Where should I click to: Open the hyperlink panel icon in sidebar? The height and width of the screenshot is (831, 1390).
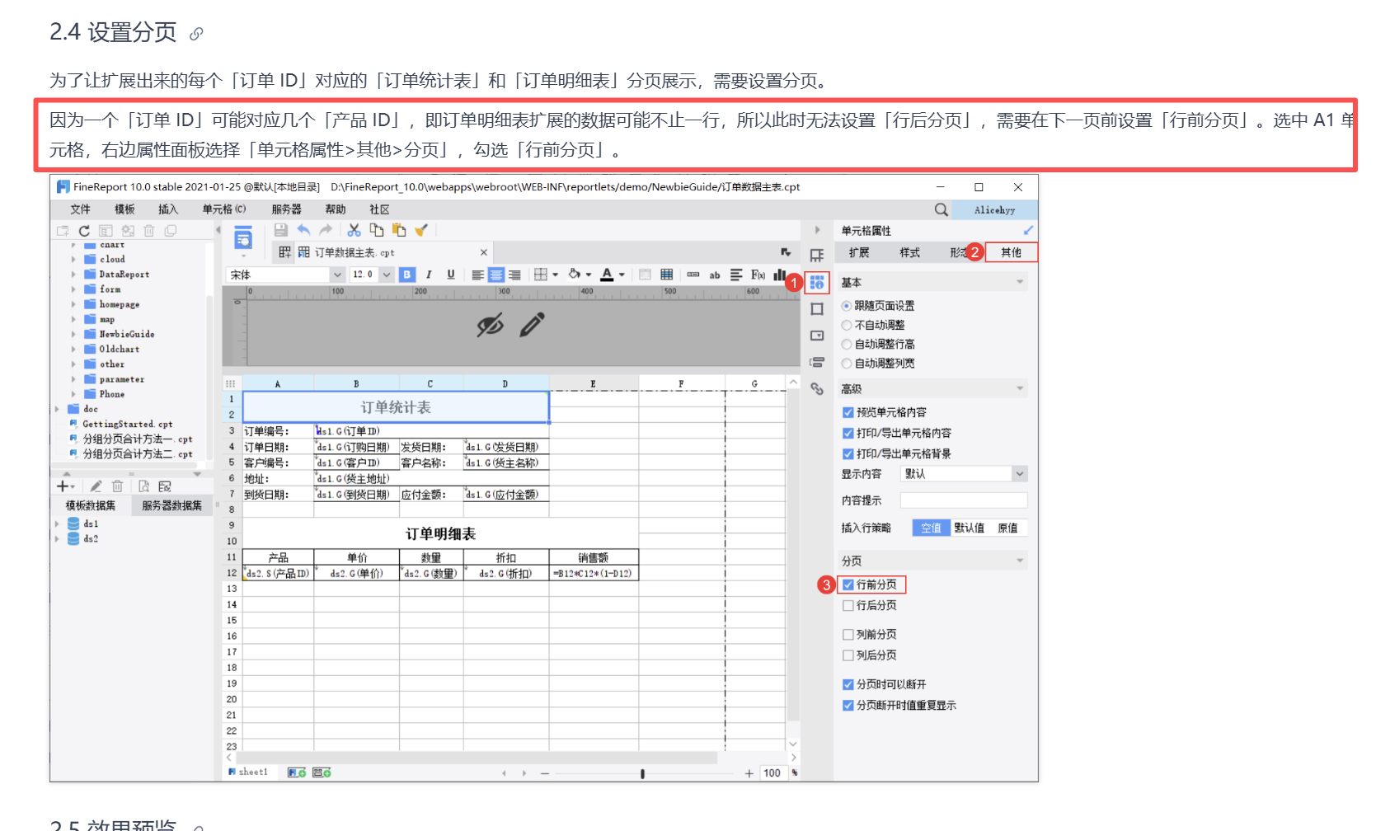click(817, 388)
